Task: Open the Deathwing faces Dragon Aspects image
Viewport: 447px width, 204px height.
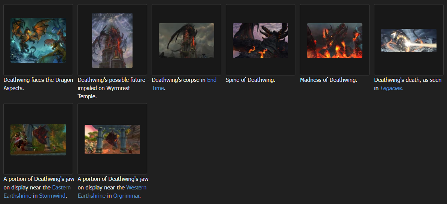Action: (x=38, y=40)
